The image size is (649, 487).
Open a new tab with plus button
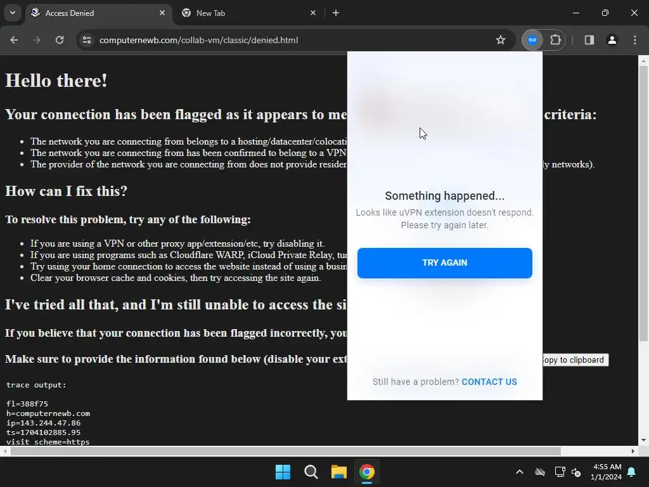point(336,13)
